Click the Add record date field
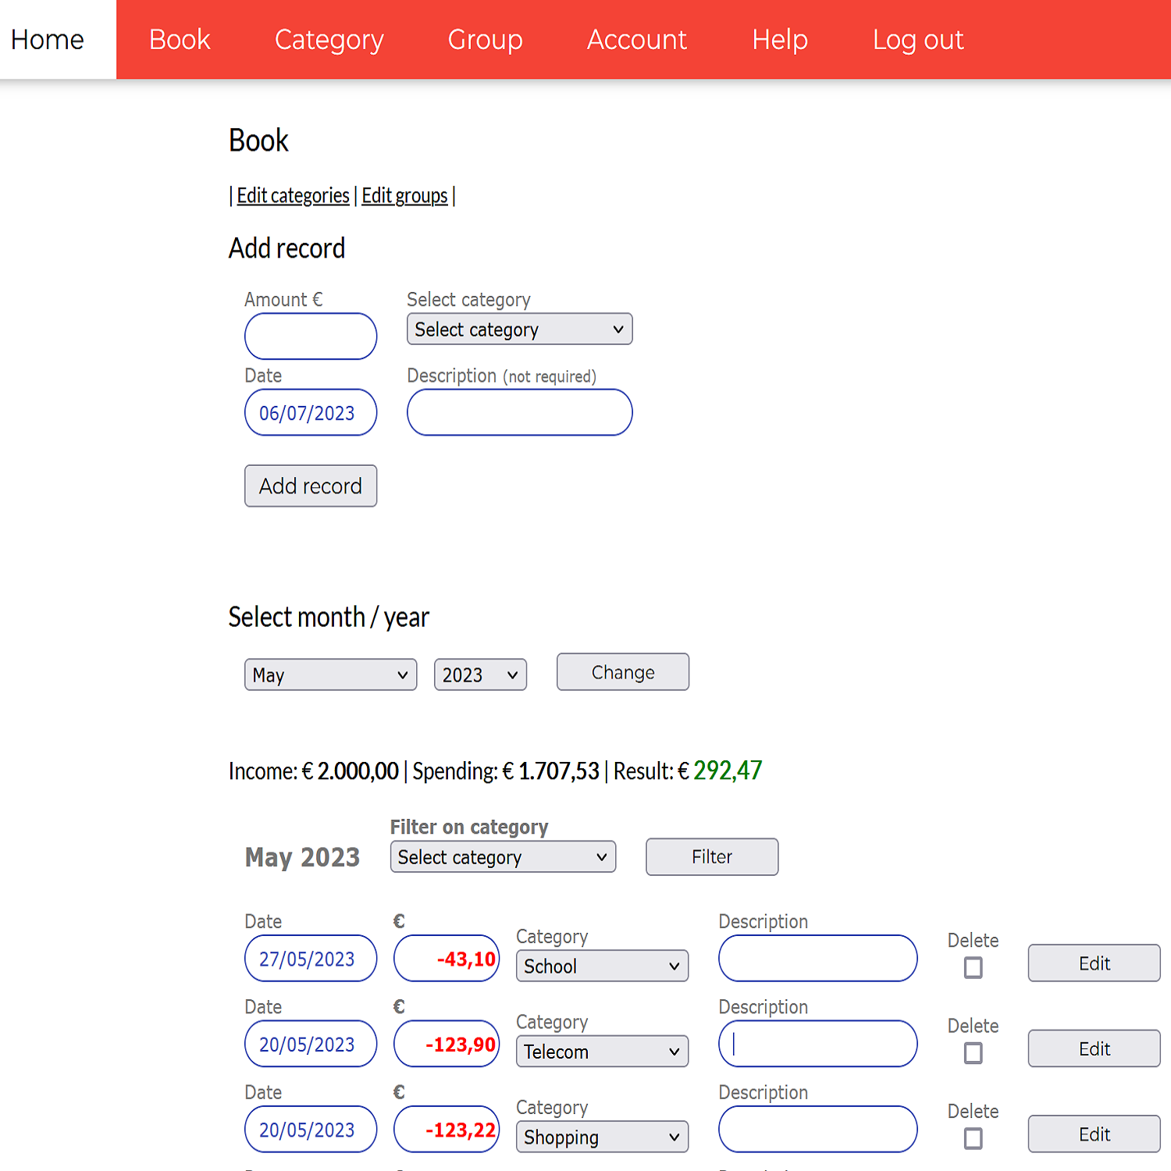Screen dimensions: 1171x1171 pyautogui.click(x=311, y=413)
